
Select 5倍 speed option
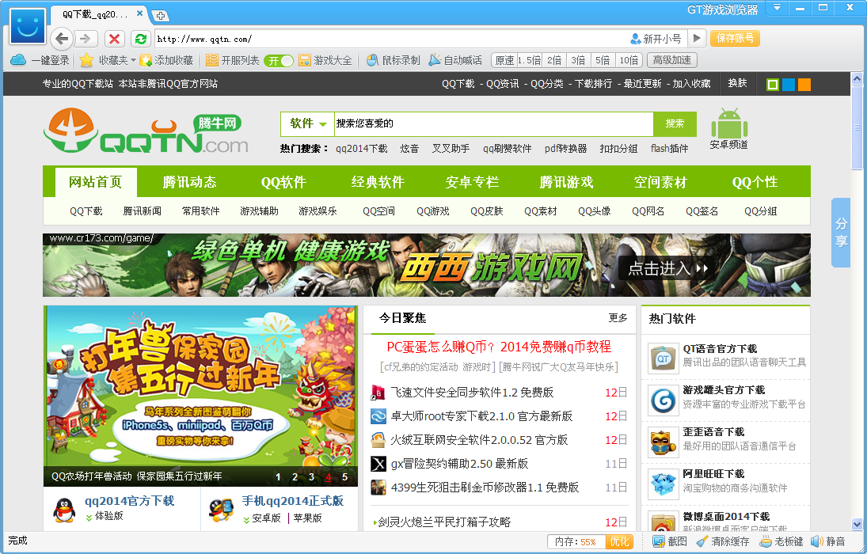pos(603,60)
